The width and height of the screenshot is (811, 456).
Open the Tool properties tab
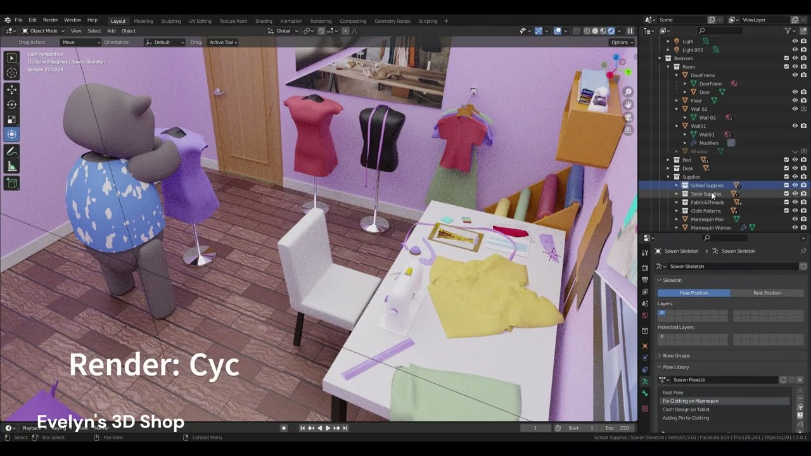click(x=645, y=252)
